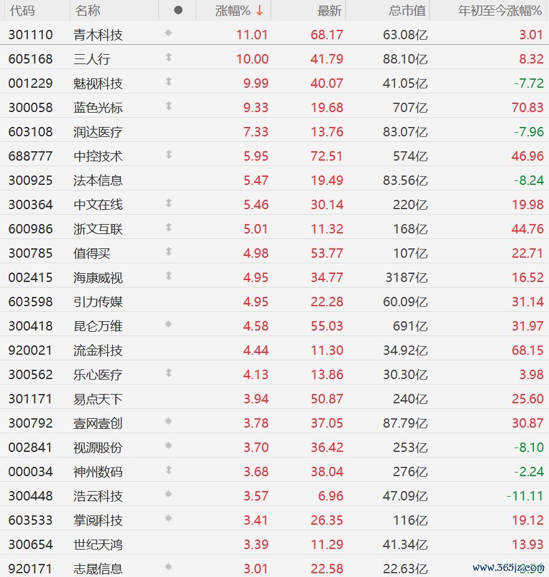Sort the table by 最新 column header
Viewport: 549px width, 577px height.
(329, 11)
